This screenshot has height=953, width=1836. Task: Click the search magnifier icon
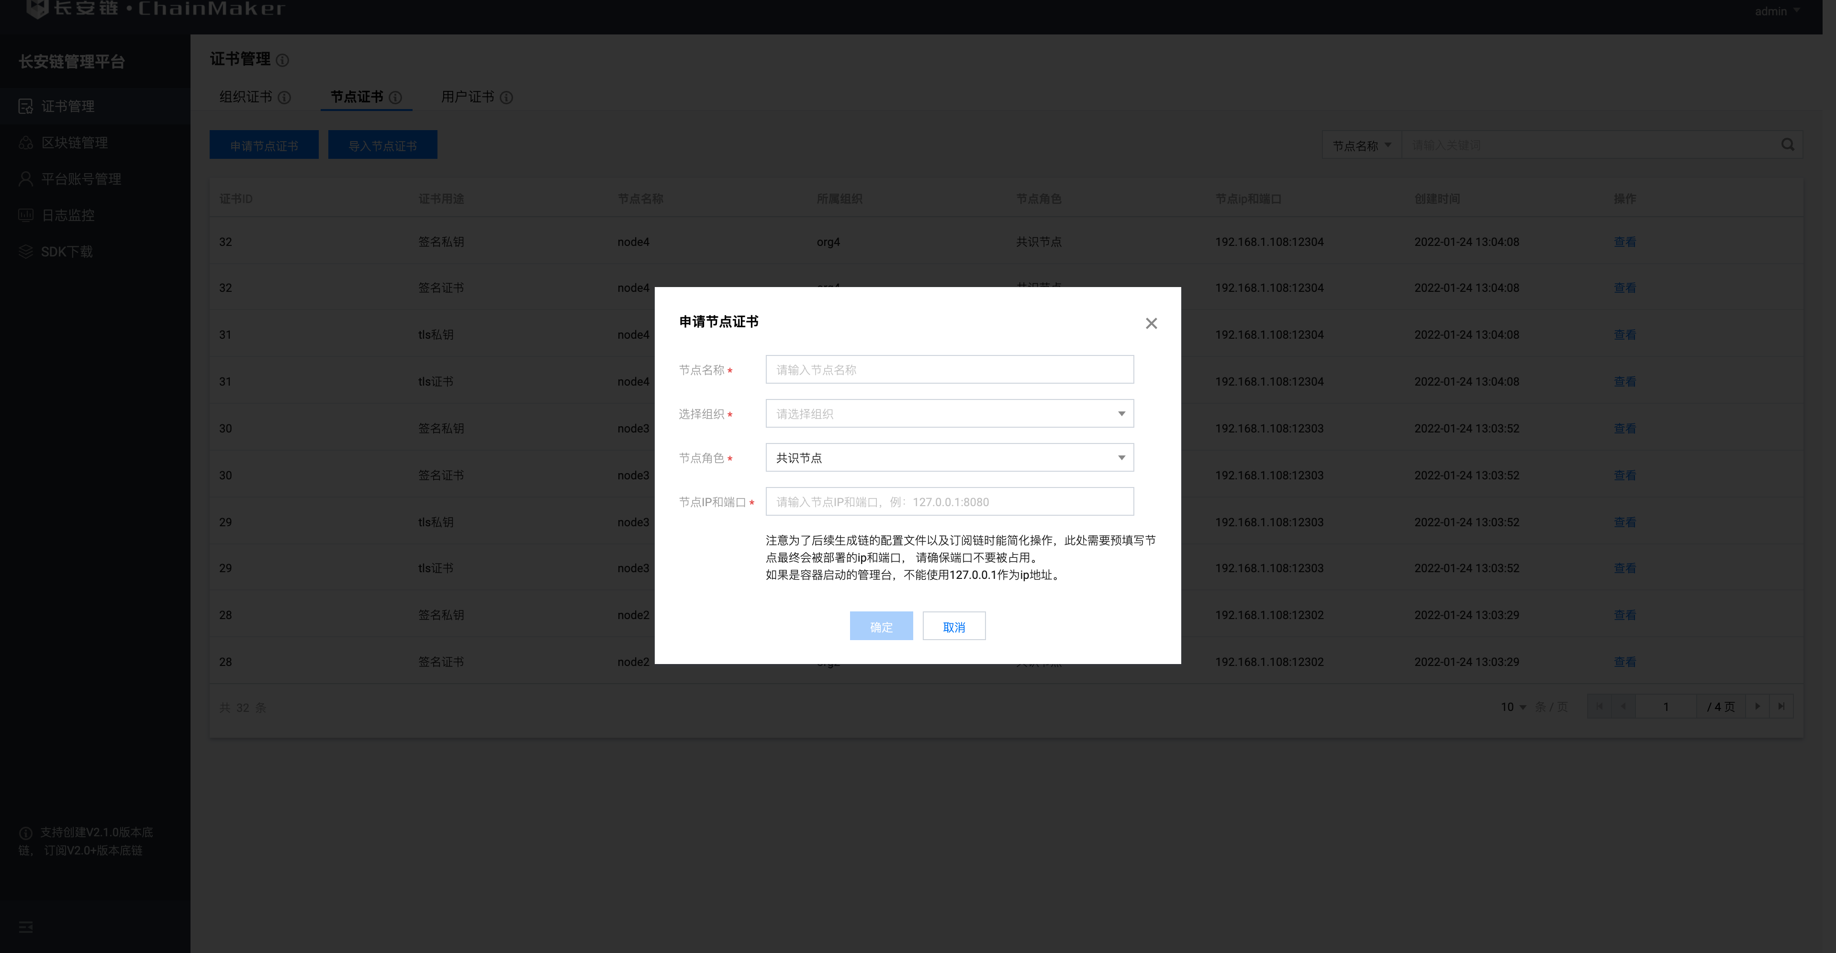click(x=1788, y=144)
